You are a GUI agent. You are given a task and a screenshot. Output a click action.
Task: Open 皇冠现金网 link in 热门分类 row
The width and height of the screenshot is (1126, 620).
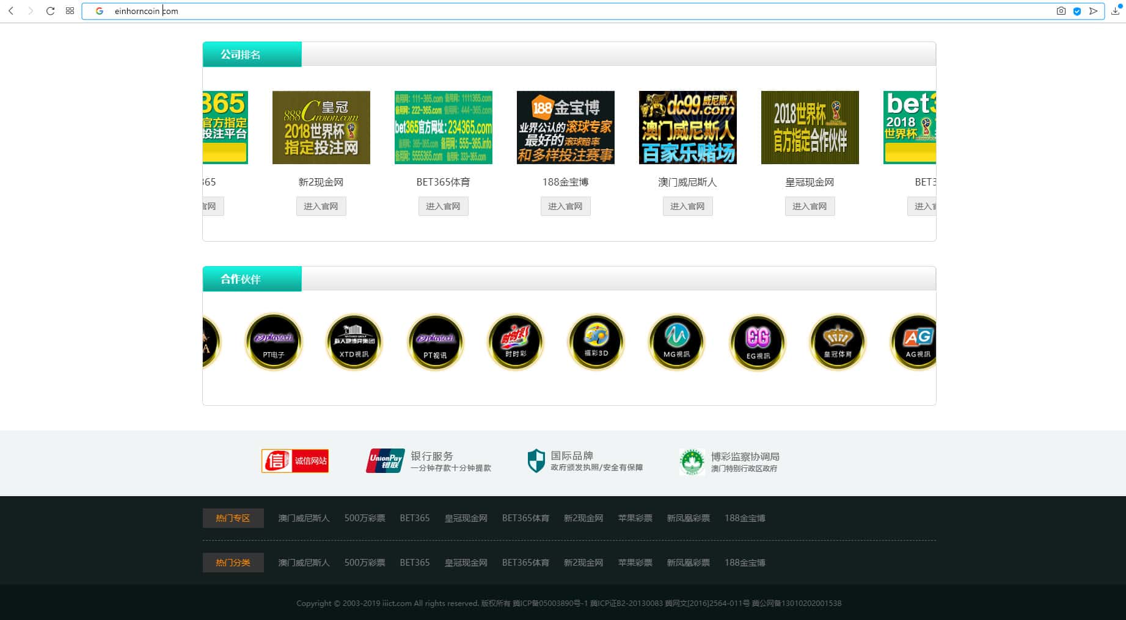466,563
